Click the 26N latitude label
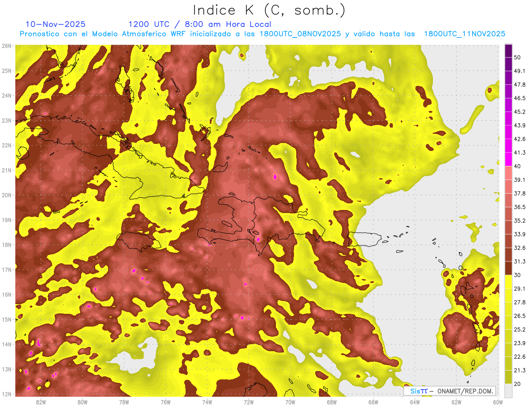The image size is (529, 408). tap(6, 46)
